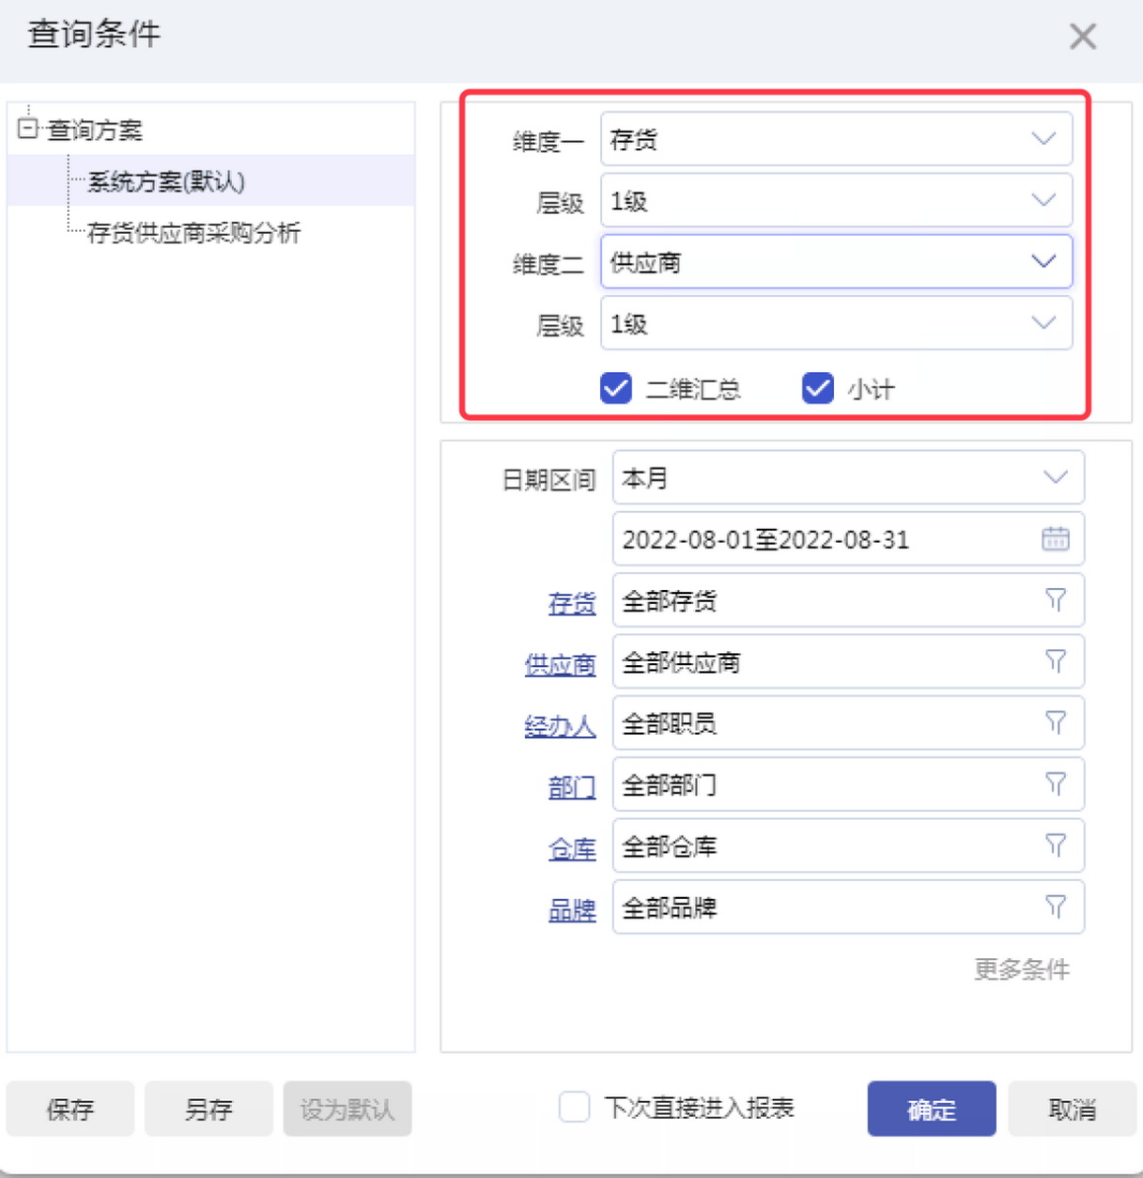Uncheck the 小计 checkbox
Viewport: 1143px width, 1178px height.
pyautogui.click(x=818, y=388)
